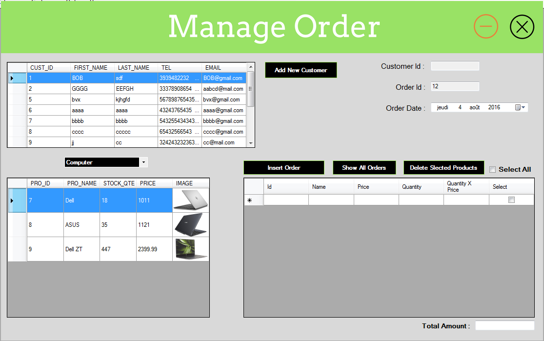Click the Show All Orders button

(364, 167)
